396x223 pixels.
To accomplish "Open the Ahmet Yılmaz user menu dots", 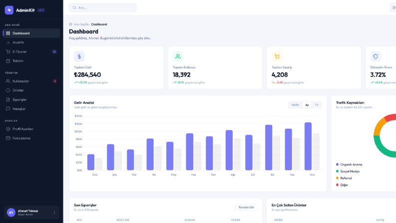I will pos(54,212).
